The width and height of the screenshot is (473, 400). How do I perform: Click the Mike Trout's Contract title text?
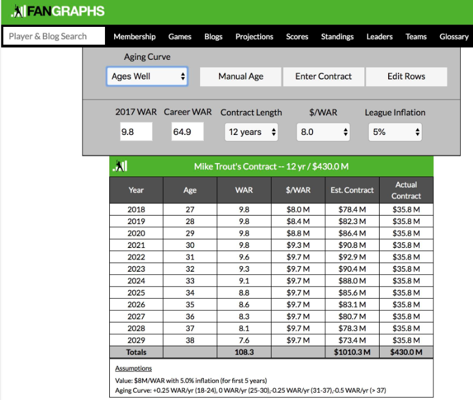tap(271, 167)
